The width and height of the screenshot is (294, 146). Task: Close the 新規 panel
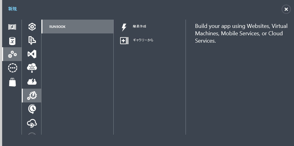pos(286,9)
